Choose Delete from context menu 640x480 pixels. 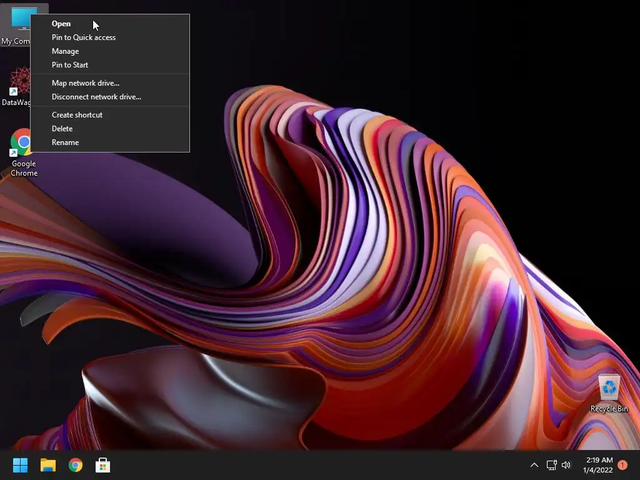[110, 129]
